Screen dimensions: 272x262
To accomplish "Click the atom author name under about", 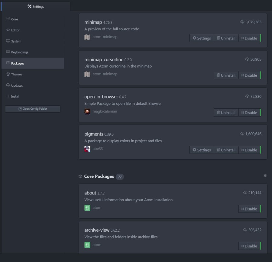I will [97, 207].
